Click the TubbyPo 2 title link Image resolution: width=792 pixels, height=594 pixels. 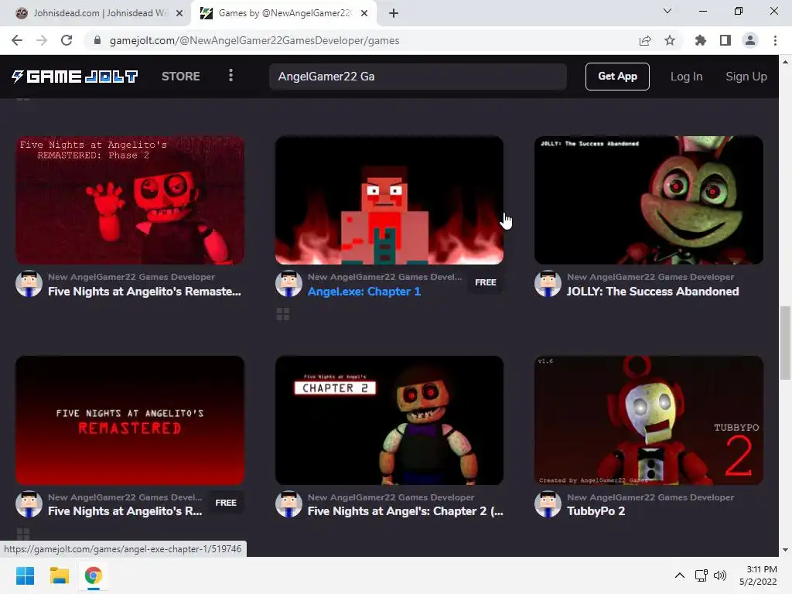pos(596,511)
